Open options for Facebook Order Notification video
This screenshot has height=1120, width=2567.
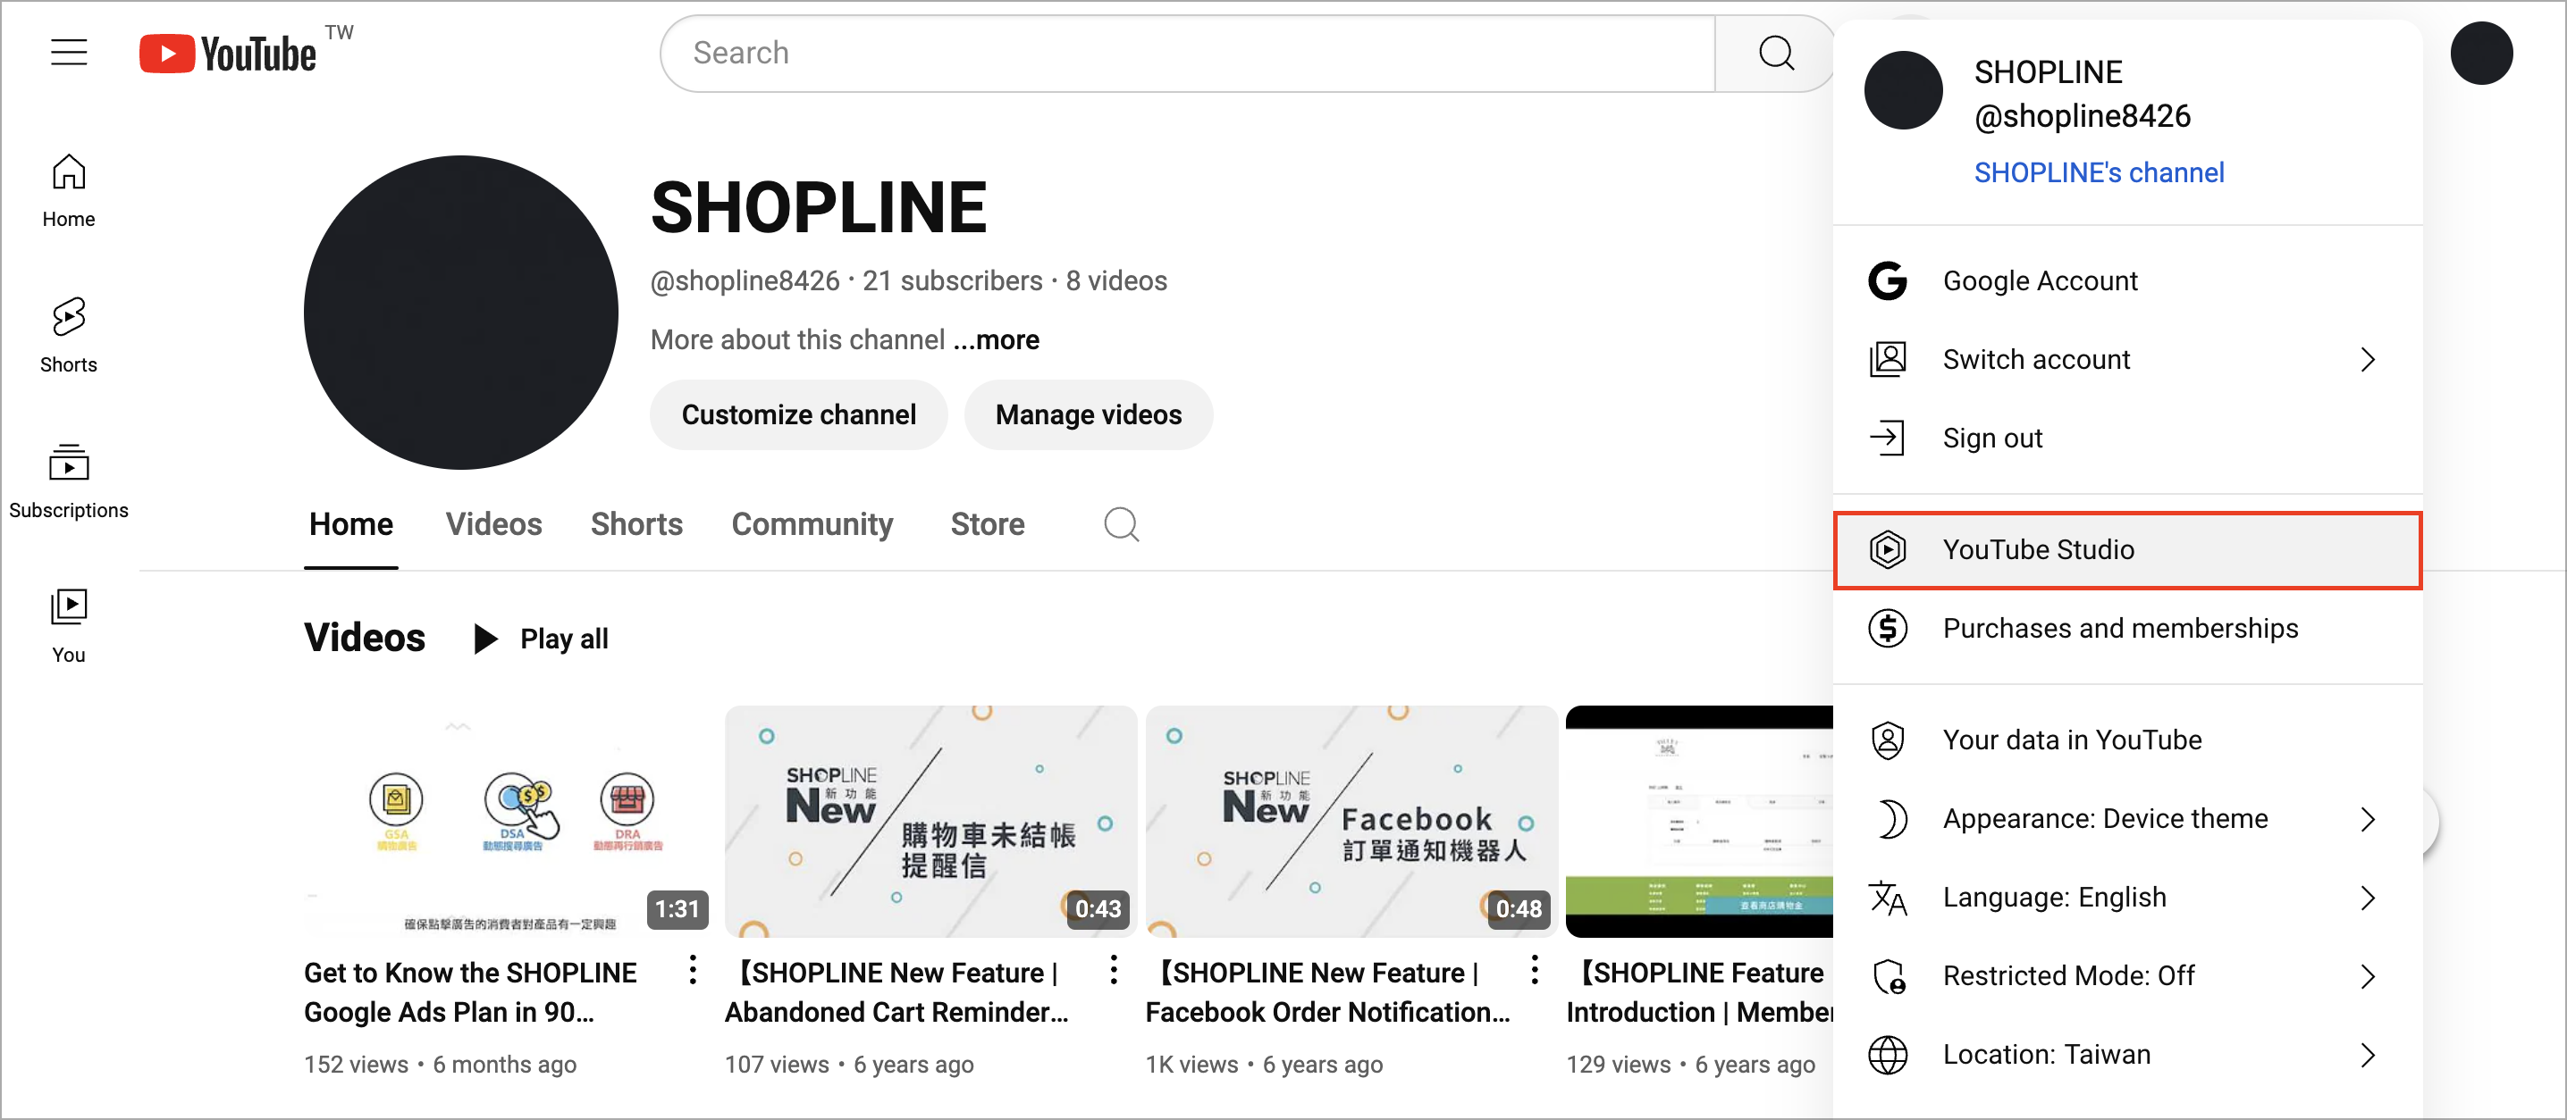click(x=1535, y=970)
